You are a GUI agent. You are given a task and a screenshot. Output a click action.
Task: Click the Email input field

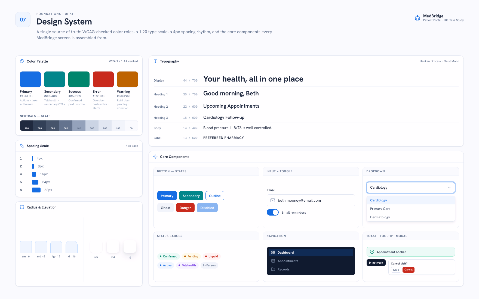pos(311,200)
